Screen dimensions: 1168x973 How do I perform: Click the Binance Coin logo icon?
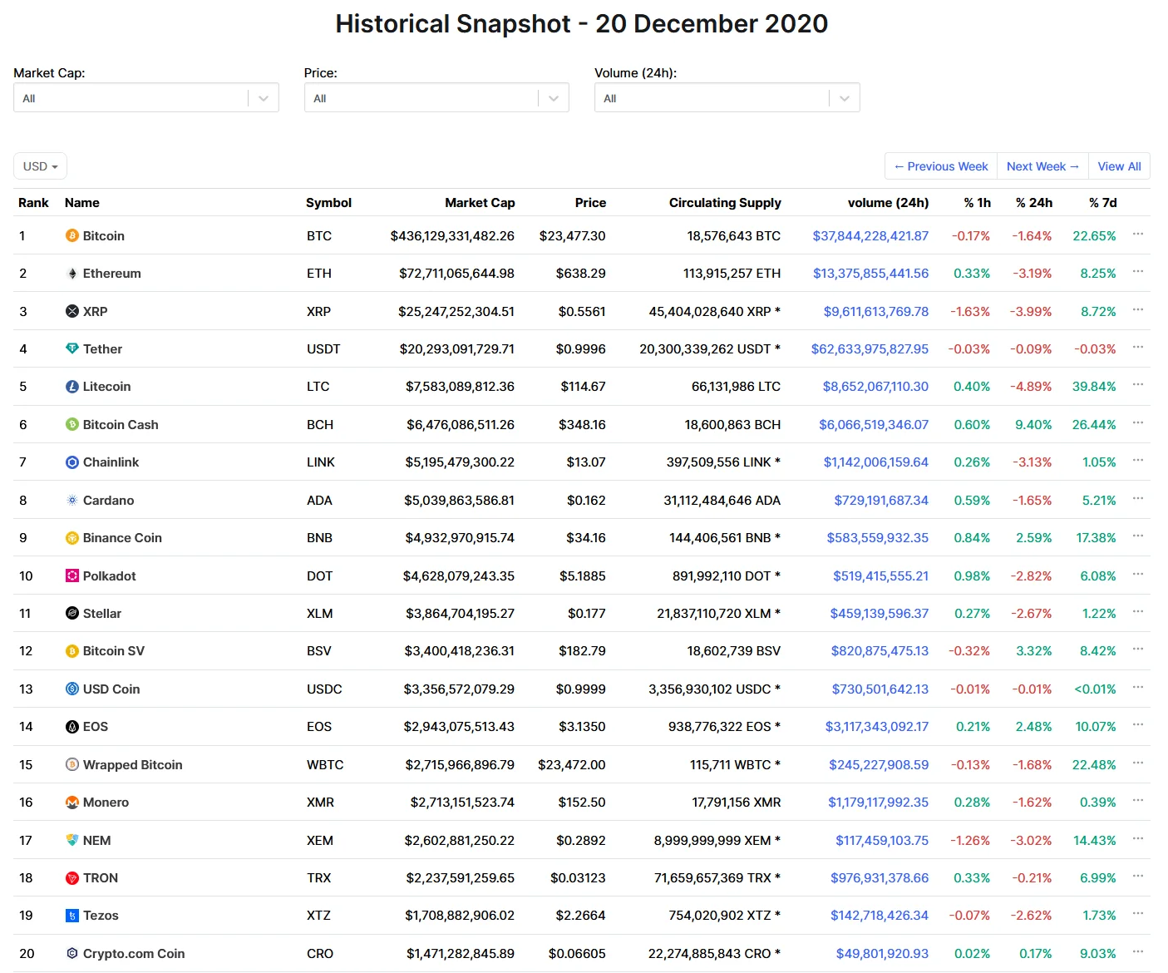tap(72, 538)
